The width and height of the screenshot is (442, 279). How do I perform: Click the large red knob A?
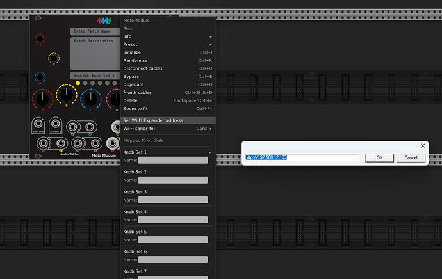pos(42,99)
